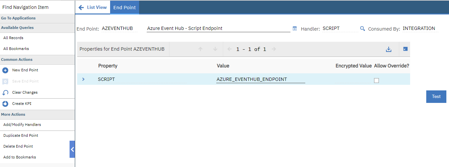449x167 pixels.
Task: Expand SCRIPT property row details
Action: coord(83,79)
